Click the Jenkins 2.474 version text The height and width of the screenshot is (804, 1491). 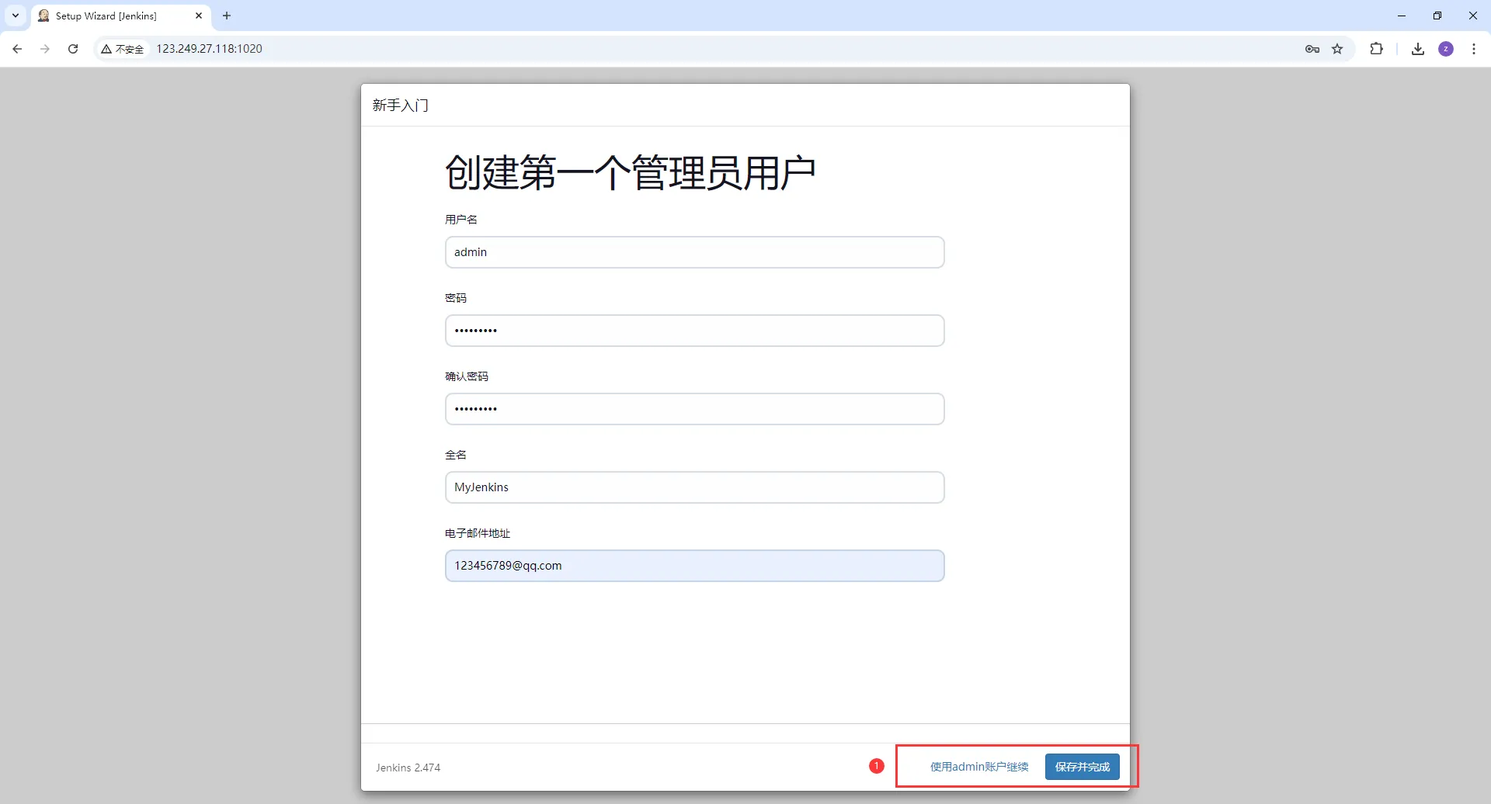click(408, 768)
